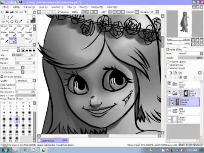Select the softest brush edge shape

(23, 50)
